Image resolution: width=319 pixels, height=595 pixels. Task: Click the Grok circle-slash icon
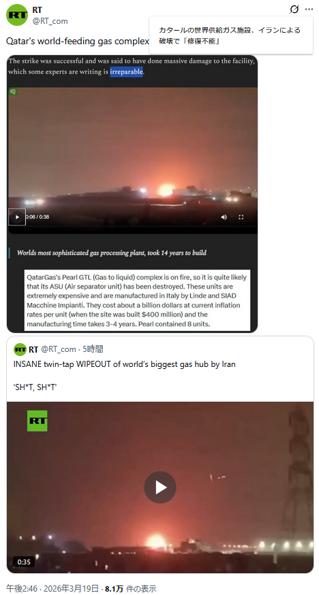coord(294,10)
